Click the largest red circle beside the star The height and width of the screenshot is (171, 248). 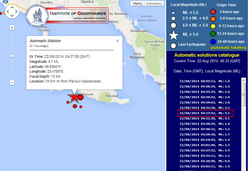tap(80, 97)
